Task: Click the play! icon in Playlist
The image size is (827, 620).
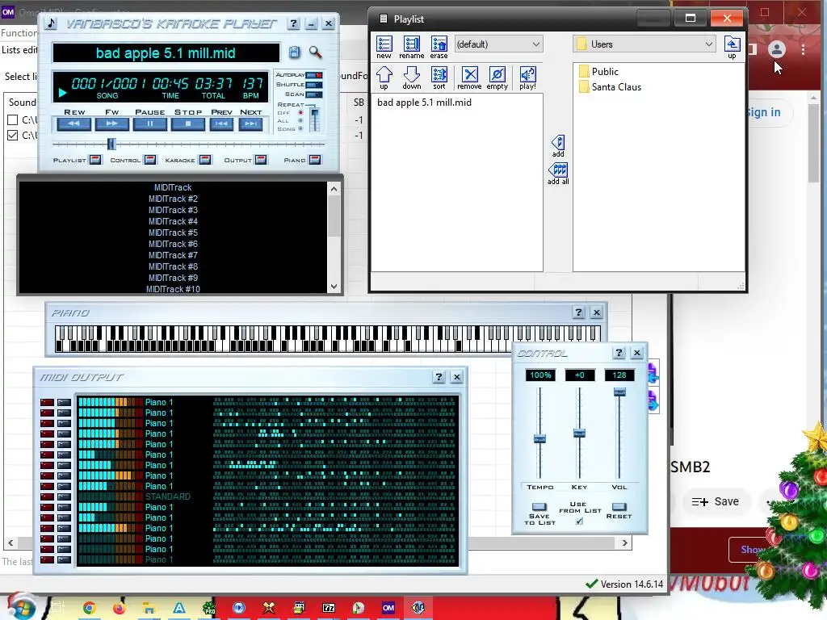Action: (527, 78)
